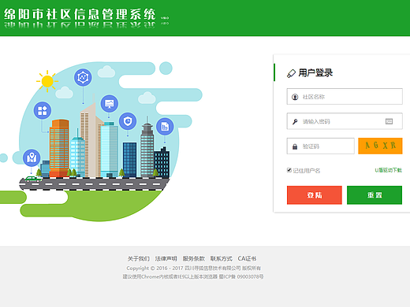Open the 联系方式 footer link
Image resolution: width=410 pixels, height=307 pixels.
(x=221, y=259)
